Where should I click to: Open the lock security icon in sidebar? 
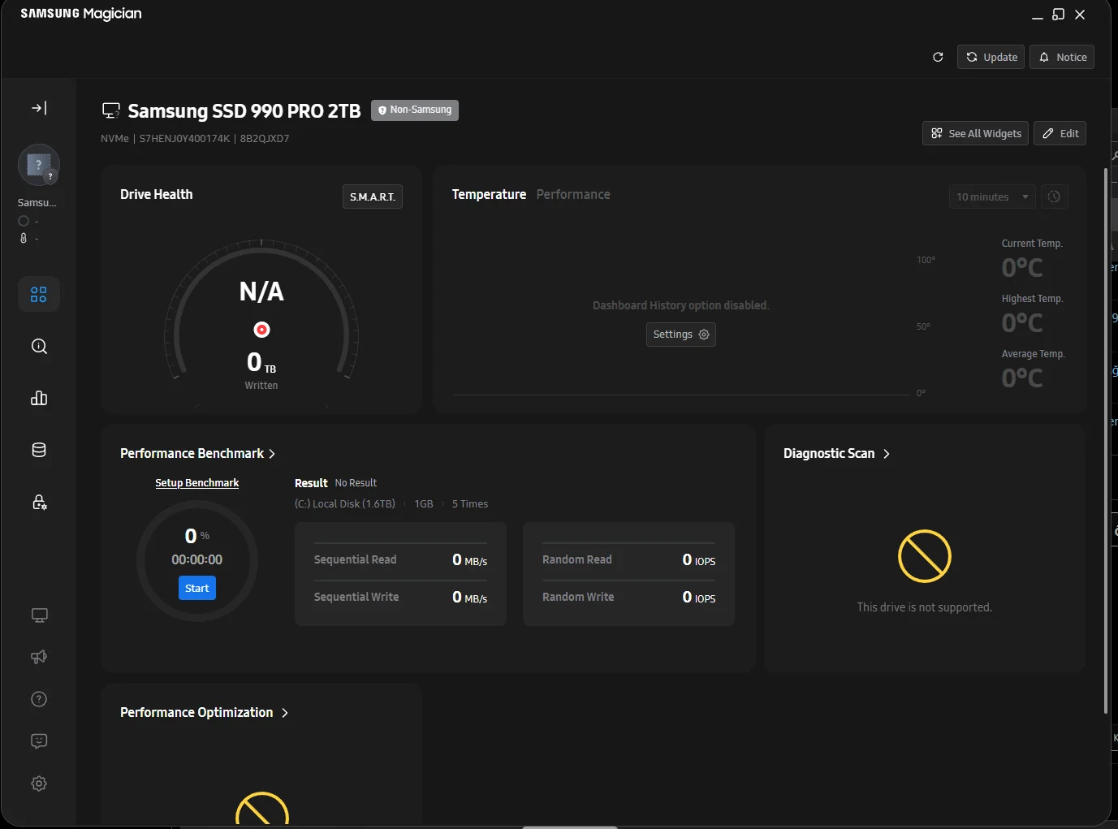[39, 503]
